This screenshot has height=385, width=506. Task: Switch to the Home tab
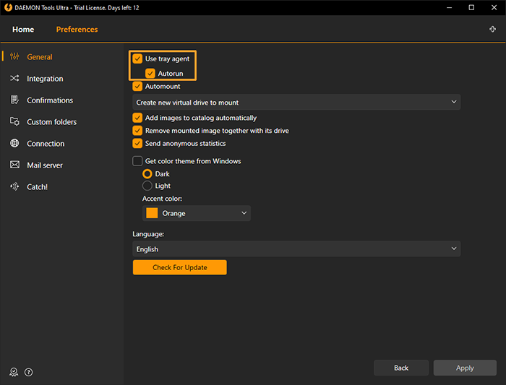[23, 30]
